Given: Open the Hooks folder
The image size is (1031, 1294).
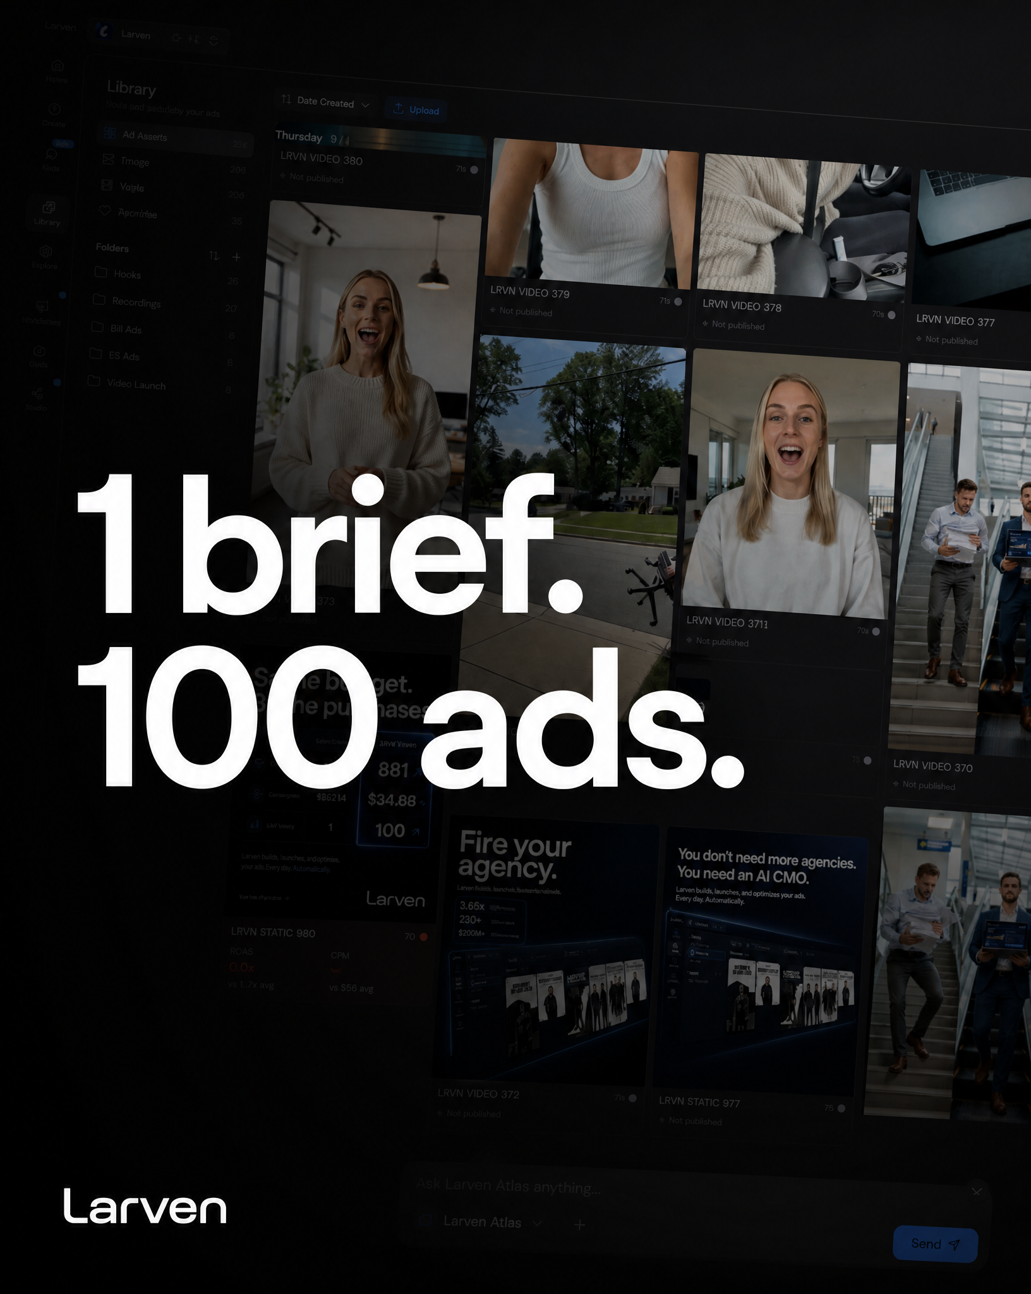Looking at the screenshot, I should [x=166, y=276].
